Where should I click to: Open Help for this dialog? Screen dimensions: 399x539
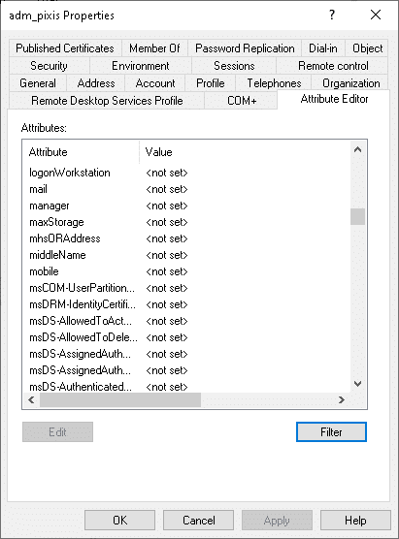click(355, 520)
